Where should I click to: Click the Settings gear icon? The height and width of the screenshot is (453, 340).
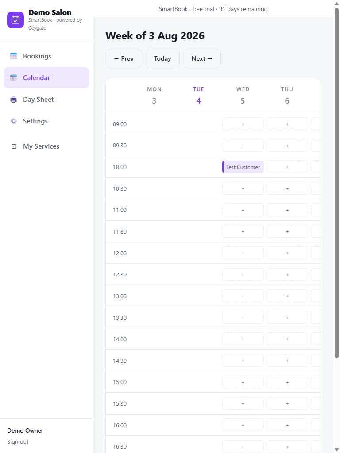tap(14, 121)
